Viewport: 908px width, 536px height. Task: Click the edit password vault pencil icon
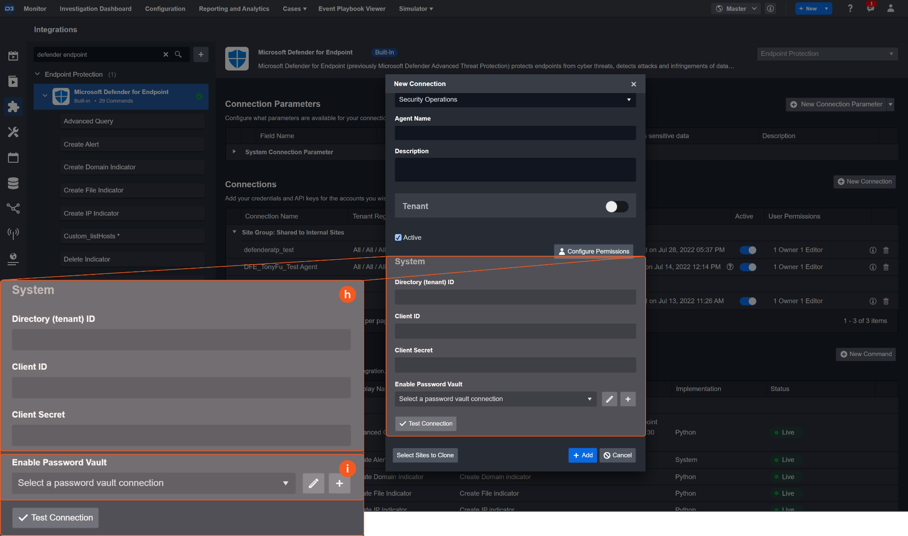coord(609,399)
